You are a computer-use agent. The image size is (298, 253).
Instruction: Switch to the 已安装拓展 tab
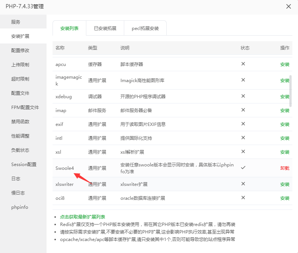coord(105,28)
